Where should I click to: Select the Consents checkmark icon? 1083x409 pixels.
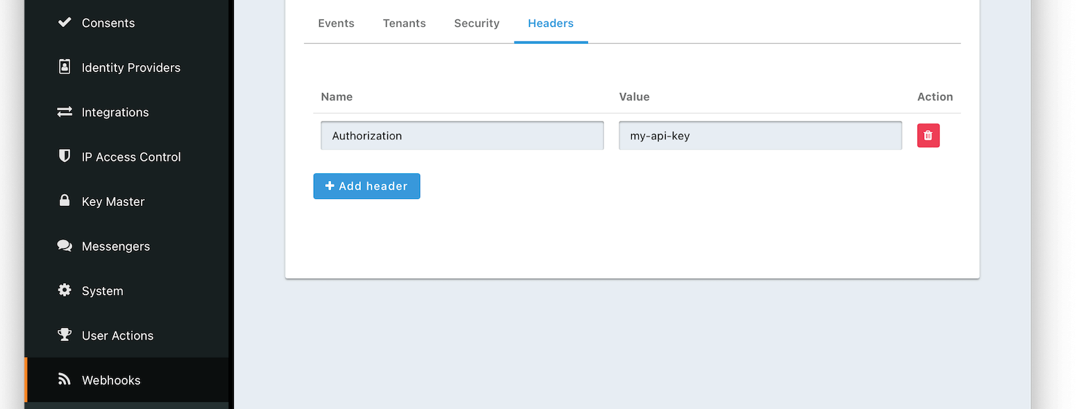click(x=64, y=22)
